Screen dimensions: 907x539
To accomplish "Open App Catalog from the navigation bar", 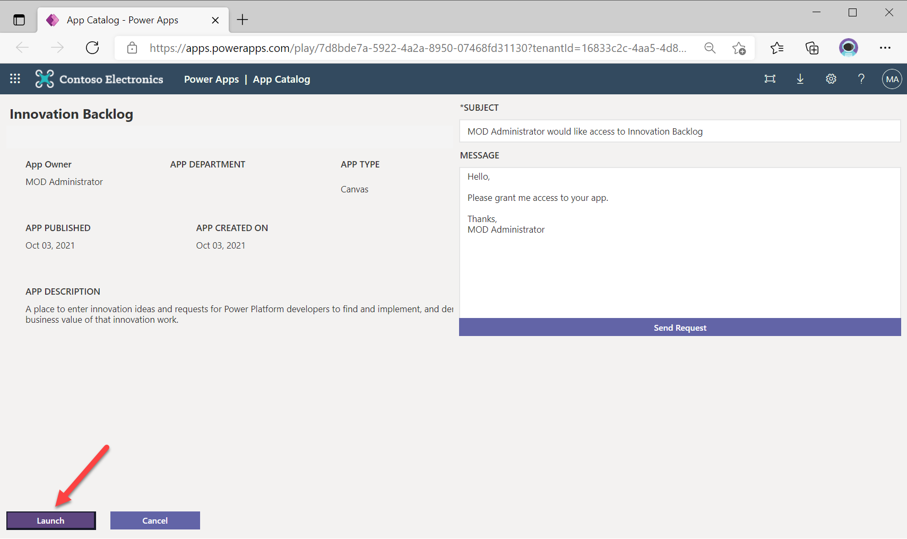I will tap(281, 79).
